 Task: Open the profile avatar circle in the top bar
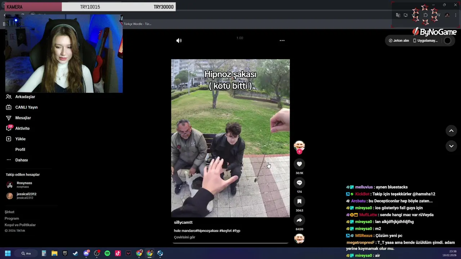pos(447,41)
